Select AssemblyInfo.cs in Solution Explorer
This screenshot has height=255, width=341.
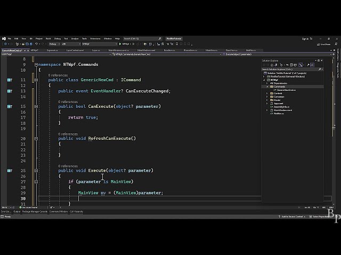coord(281,107)
